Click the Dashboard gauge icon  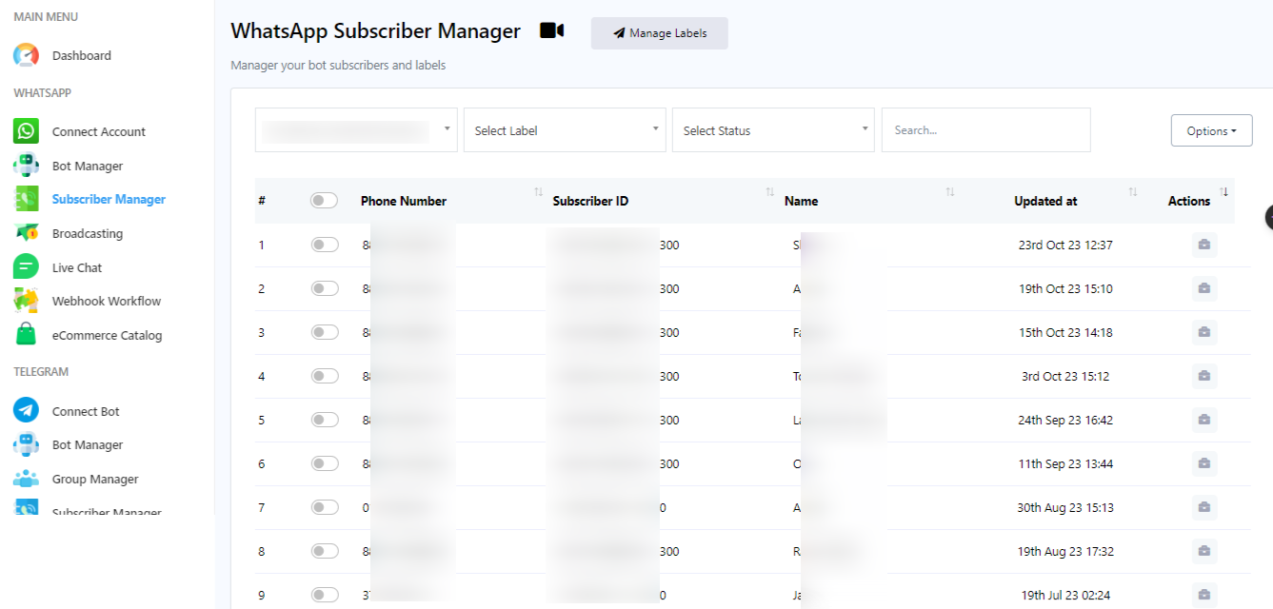point(26,55)
